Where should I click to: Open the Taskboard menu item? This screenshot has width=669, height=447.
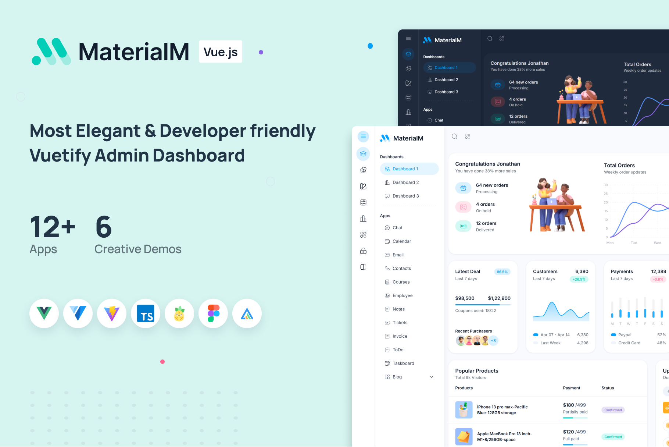[x=403, y=363]
